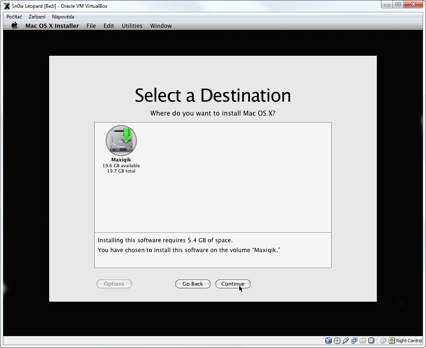The image size is (426, 348).
Task: Open the Window menu
Action: click(x=161, y=25)
